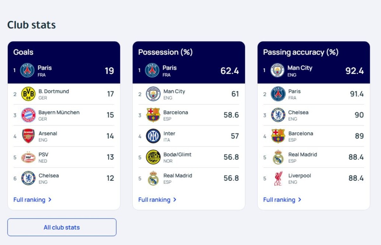Click the Barcelona name in Possession list
The height and width of the screenshot is (245, 381).
pyautogui.click(x=176, y=112)
